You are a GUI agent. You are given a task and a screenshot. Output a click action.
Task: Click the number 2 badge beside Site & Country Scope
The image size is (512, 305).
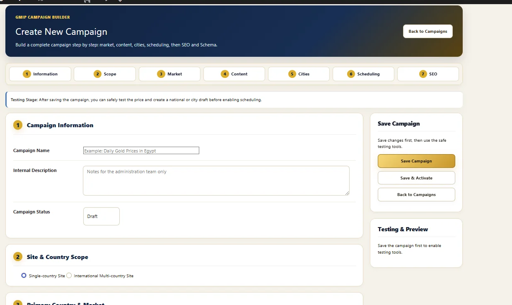(x=18, y=257)
